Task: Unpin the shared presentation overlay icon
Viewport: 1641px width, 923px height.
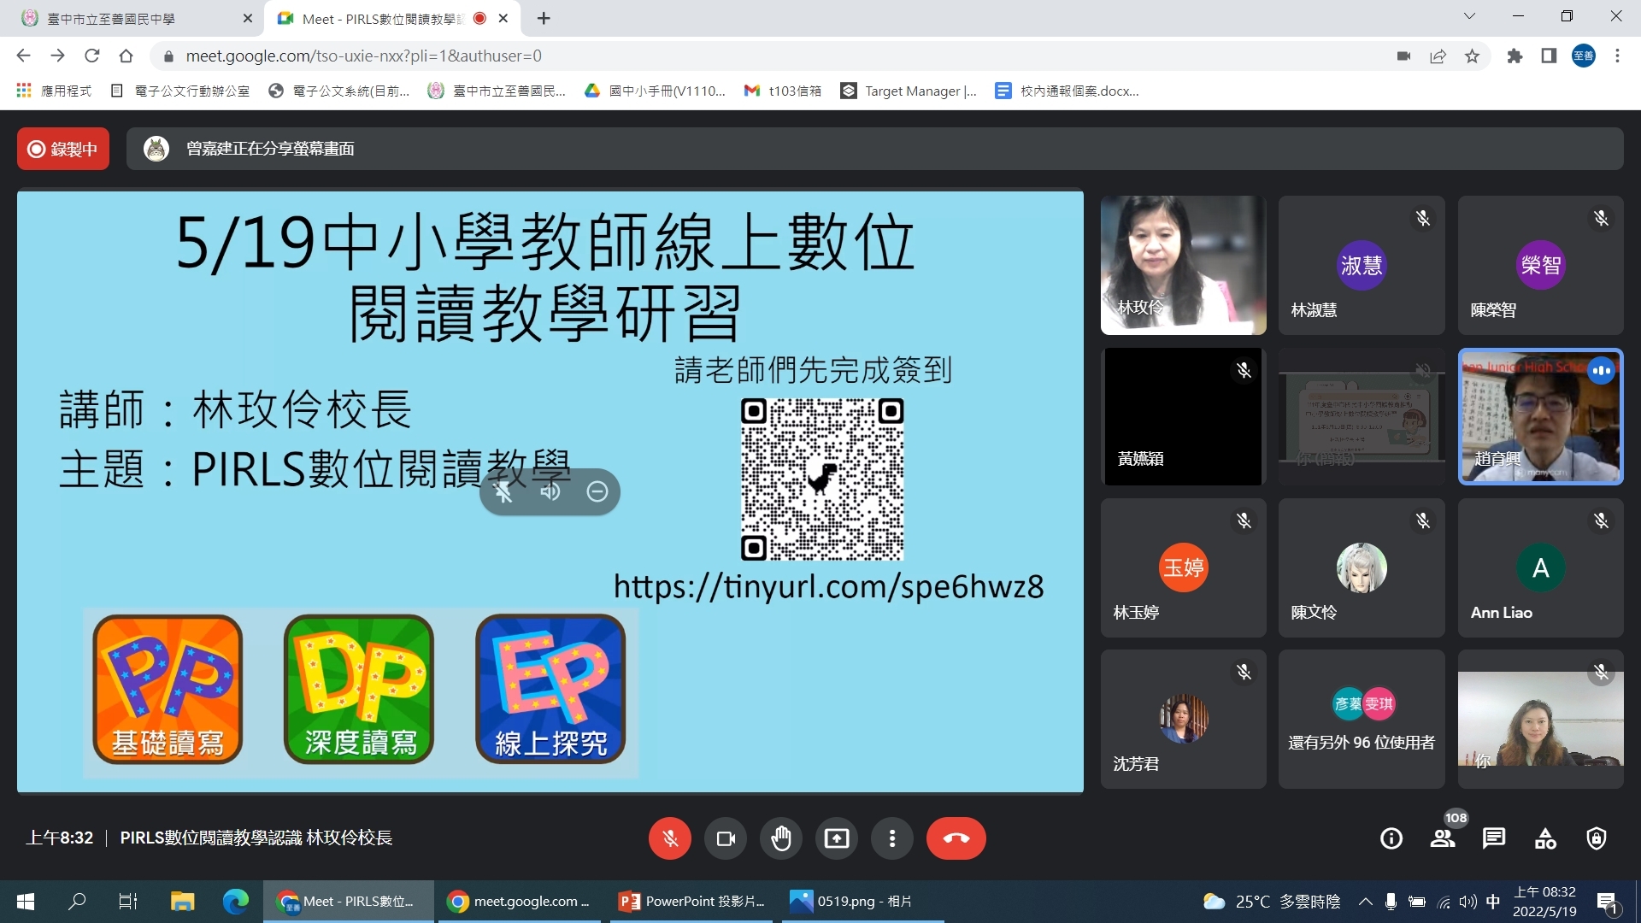Action: coord(503,491)
